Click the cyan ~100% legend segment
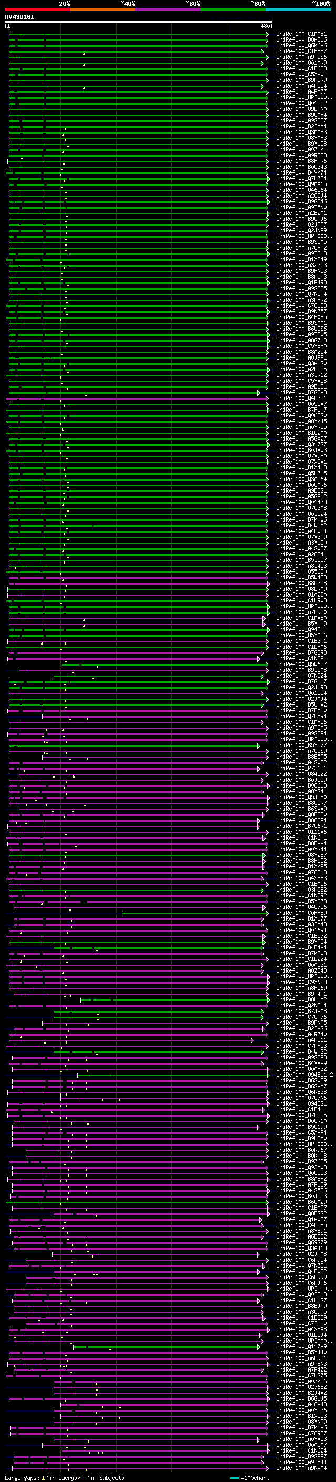The image size is (336, 1482). [x=298, y=9]
